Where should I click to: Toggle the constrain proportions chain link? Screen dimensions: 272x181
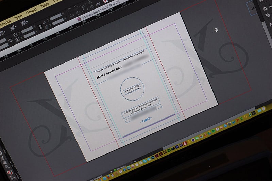[40, 27]
